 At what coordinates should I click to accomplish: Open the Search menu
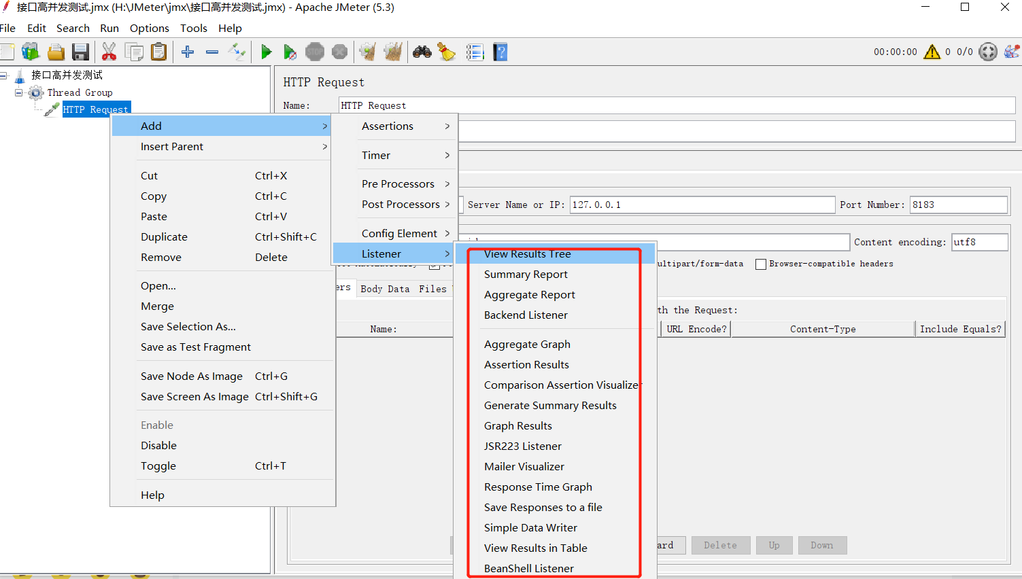tap(73, 28)
